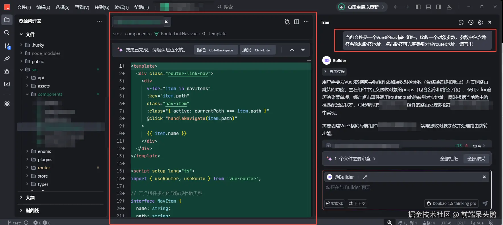Open the eye-shaped preview icon in activity bar
The width and height of the screenshot is (503, 225).
click(x=7, y=59)
